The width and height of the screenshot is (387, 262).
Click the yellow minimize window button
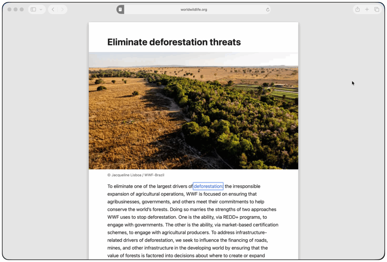point(15,9)
